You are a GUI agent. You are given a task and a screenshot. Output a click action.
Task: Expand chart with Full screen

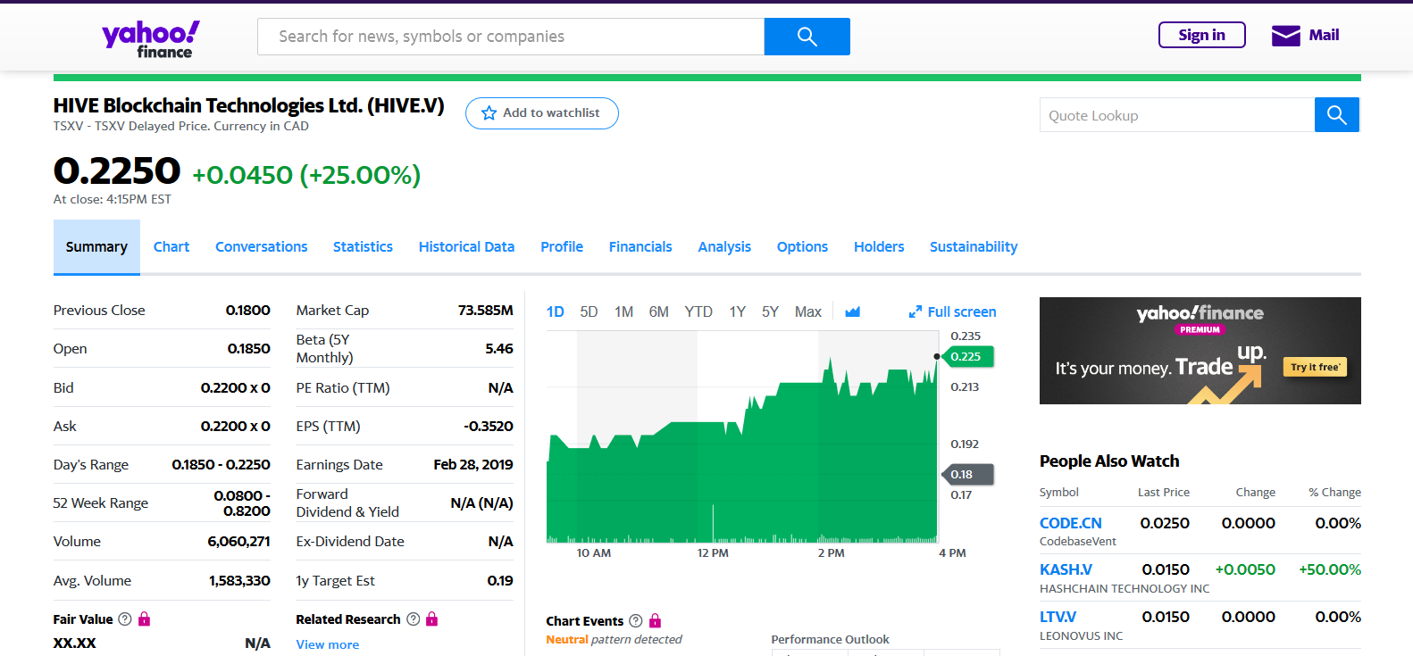[x=952, y=311]
